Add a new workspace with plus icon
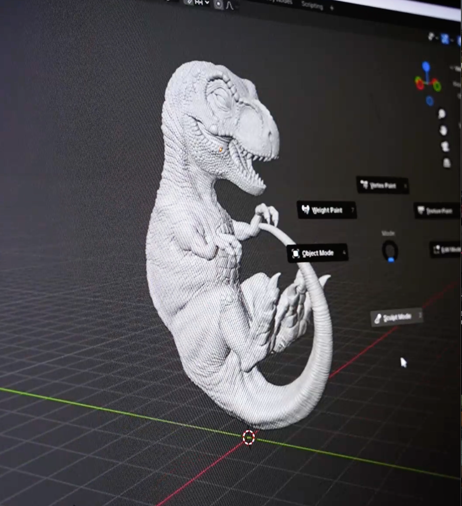Image resolution: width=462 pixels, height=506 pixels. point(331,8)
